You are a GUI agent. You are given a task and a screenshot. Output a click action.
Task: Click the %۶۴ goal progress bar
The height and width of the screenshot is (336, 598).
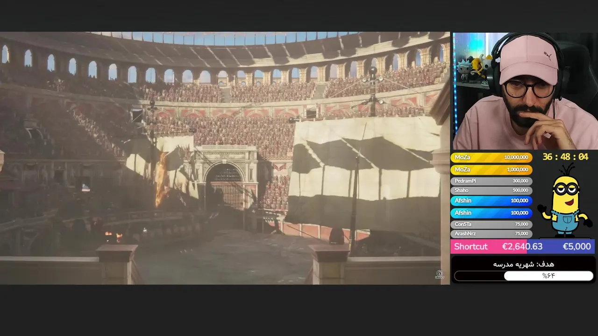pyautogui.click(x=524, y=276)
